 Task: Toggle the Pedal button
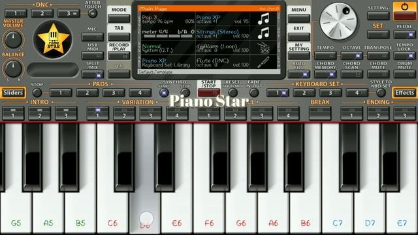point(404,35)
